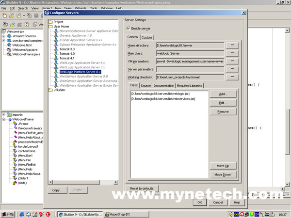Open the Search menu
The width and height of the screenshot is (291, 218).
click(x=23, y=8)
